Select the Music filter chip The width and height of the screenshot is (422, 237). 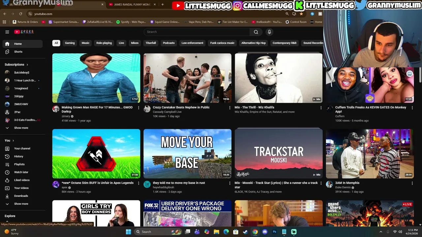click(x=85, y=43)
